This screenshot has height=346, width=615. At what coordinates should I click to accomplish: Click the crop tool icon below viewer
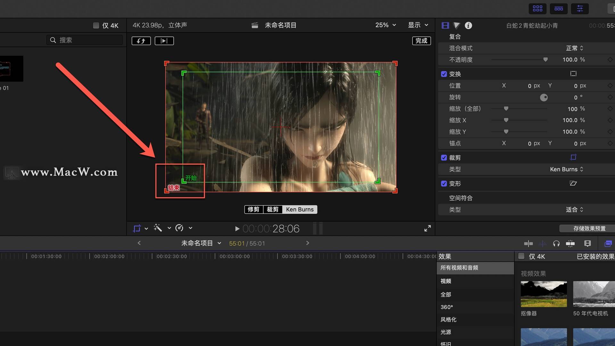(137, 228)
